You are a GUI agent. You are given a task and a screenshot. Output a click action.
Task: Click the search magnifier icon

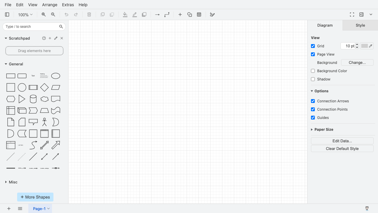coord(61,27)
